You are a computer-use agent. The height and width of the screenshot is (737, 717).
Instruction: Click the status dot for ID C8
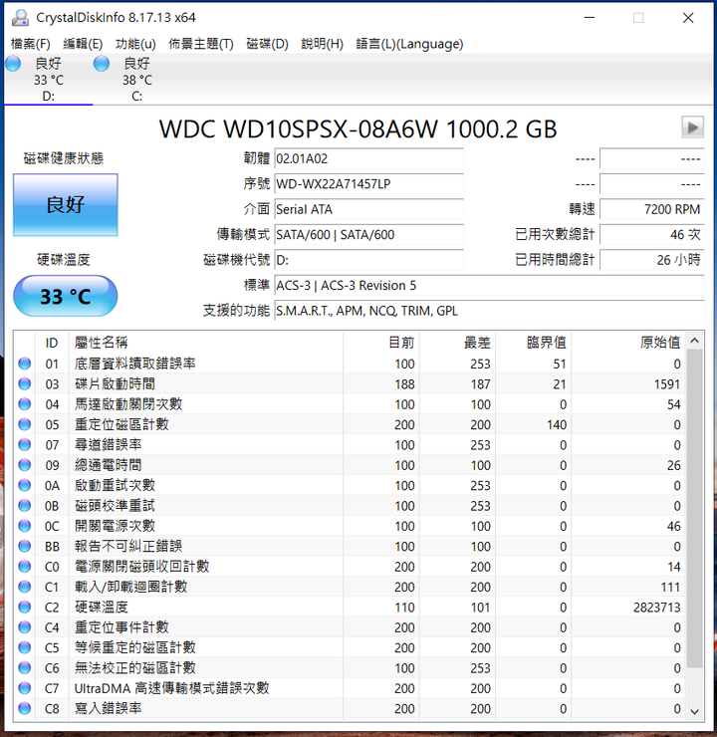[x=25, y=708]
